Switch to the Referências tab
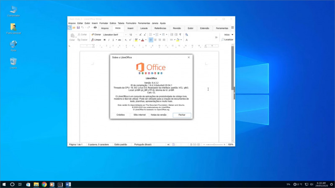The image size is (335, 188). tap(160, 28)
